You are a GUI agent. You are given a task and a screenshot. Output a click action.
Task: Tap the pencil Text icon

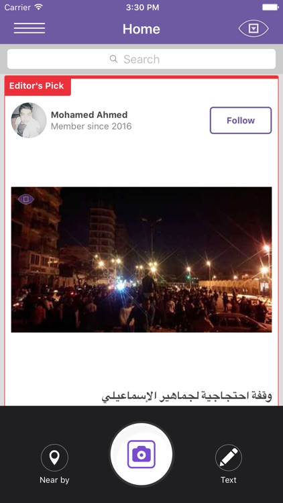coord(229,457)
